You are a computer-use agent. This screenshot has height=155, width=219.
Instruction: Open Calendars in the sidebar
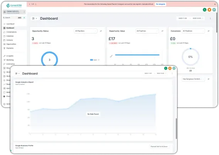(10, 36)
